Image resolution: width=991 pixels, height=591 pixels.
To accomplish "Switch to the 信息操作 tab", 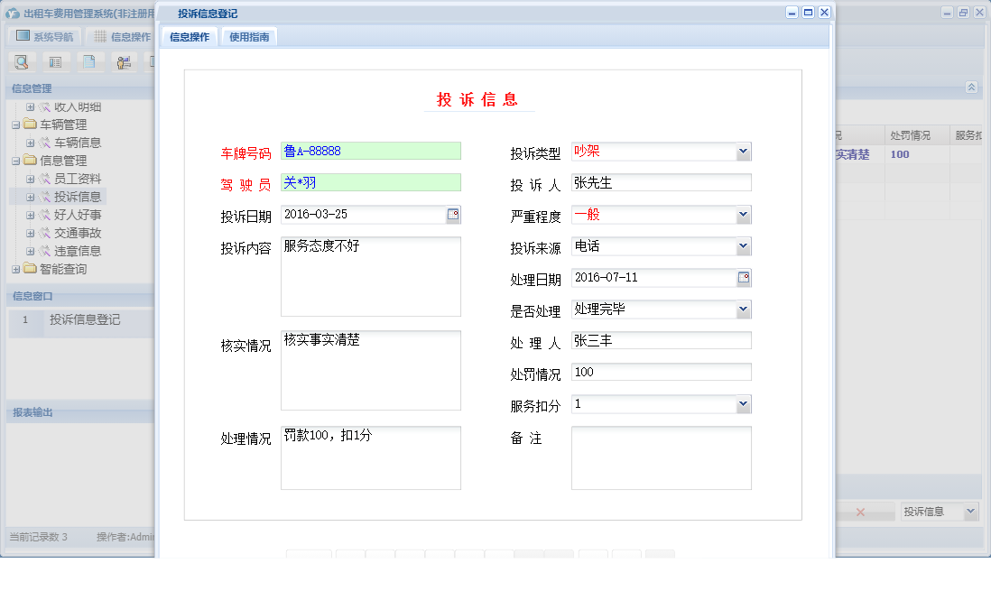I will 190,37.
